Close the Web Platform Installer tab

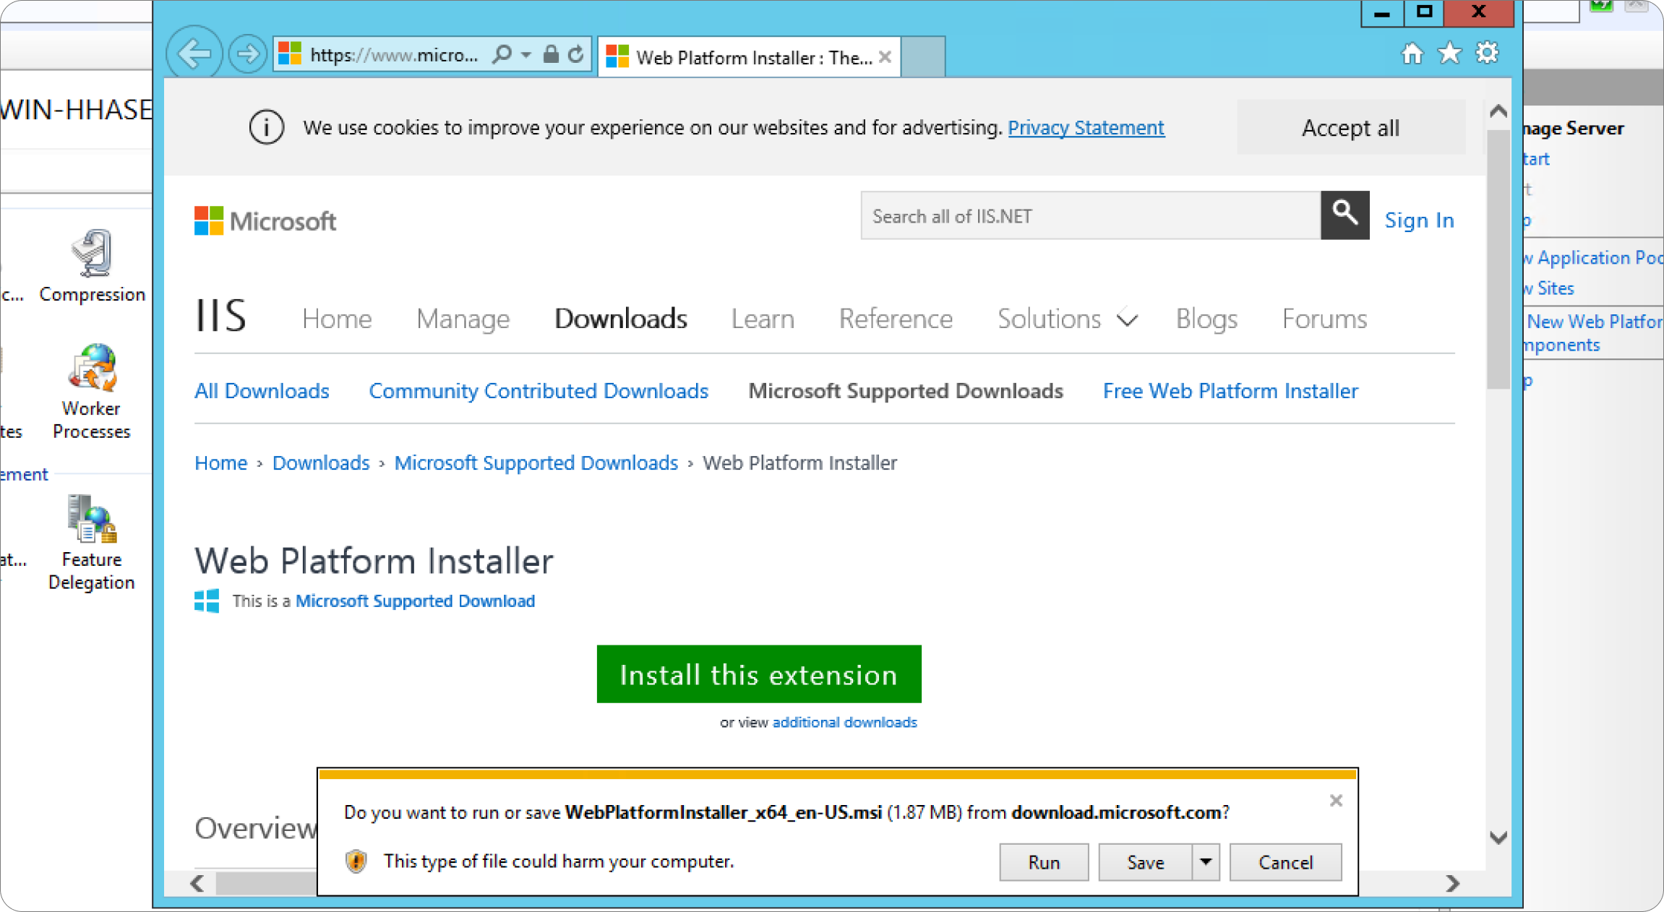885,57
